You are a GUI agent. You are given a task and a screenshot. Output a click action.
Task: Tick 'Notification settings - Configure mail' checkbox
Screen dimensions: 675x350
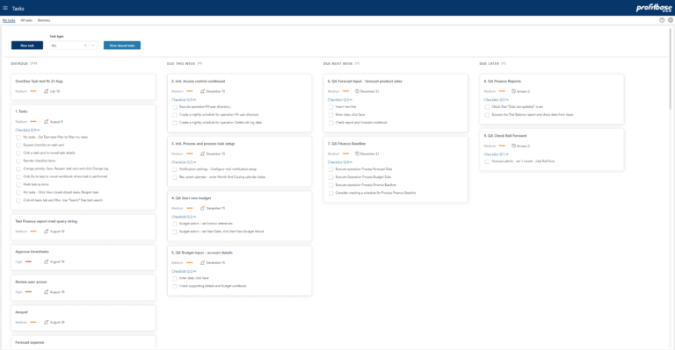(x=175, y=169)
